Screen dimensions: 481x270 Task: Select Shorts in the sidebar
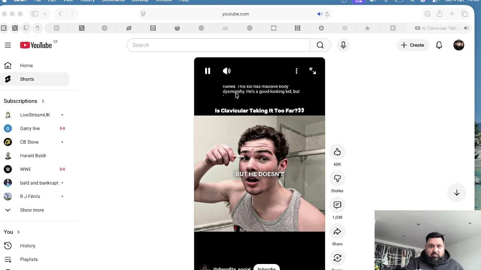pos(35,79)
